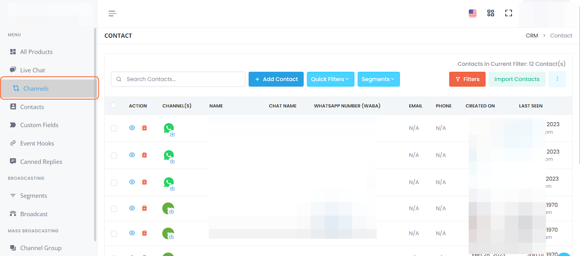View fourth contact via eye icon
Viewport: 580px width, 256px height.
click(x=132, y=208)
